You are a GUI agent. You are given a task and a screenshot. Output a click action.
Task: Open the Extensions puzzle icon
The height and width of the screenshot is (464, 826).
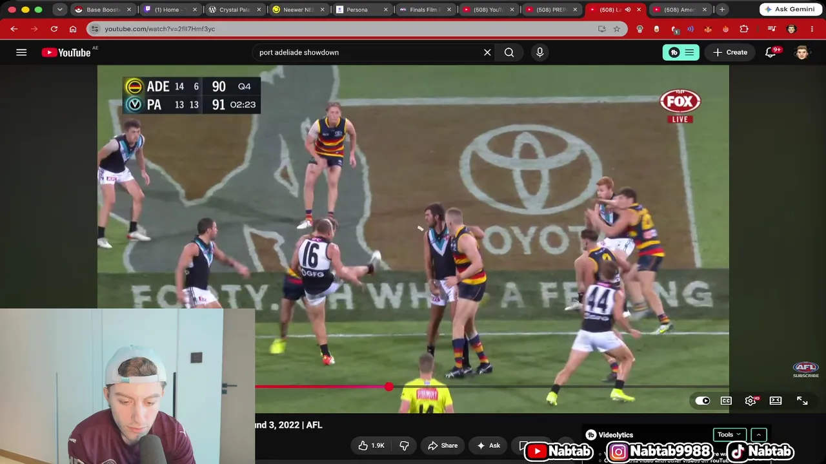coord(744,29)
